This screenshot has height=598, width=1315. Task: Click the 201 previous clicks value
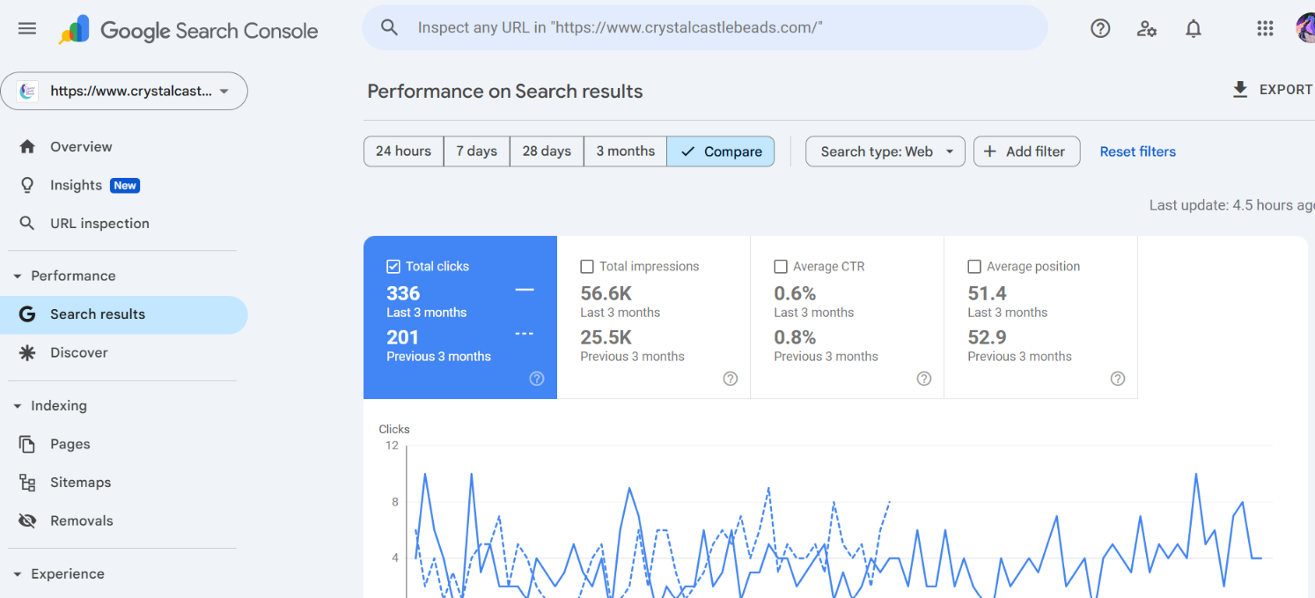[x=402, y=337]
